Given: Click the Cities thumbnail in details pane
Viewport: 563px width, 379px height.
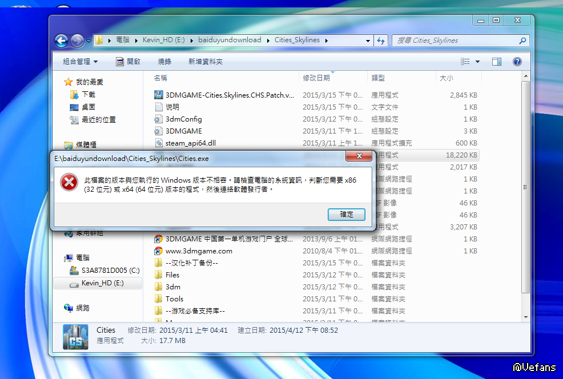Looking at the screenshot, I should (75, 337).
